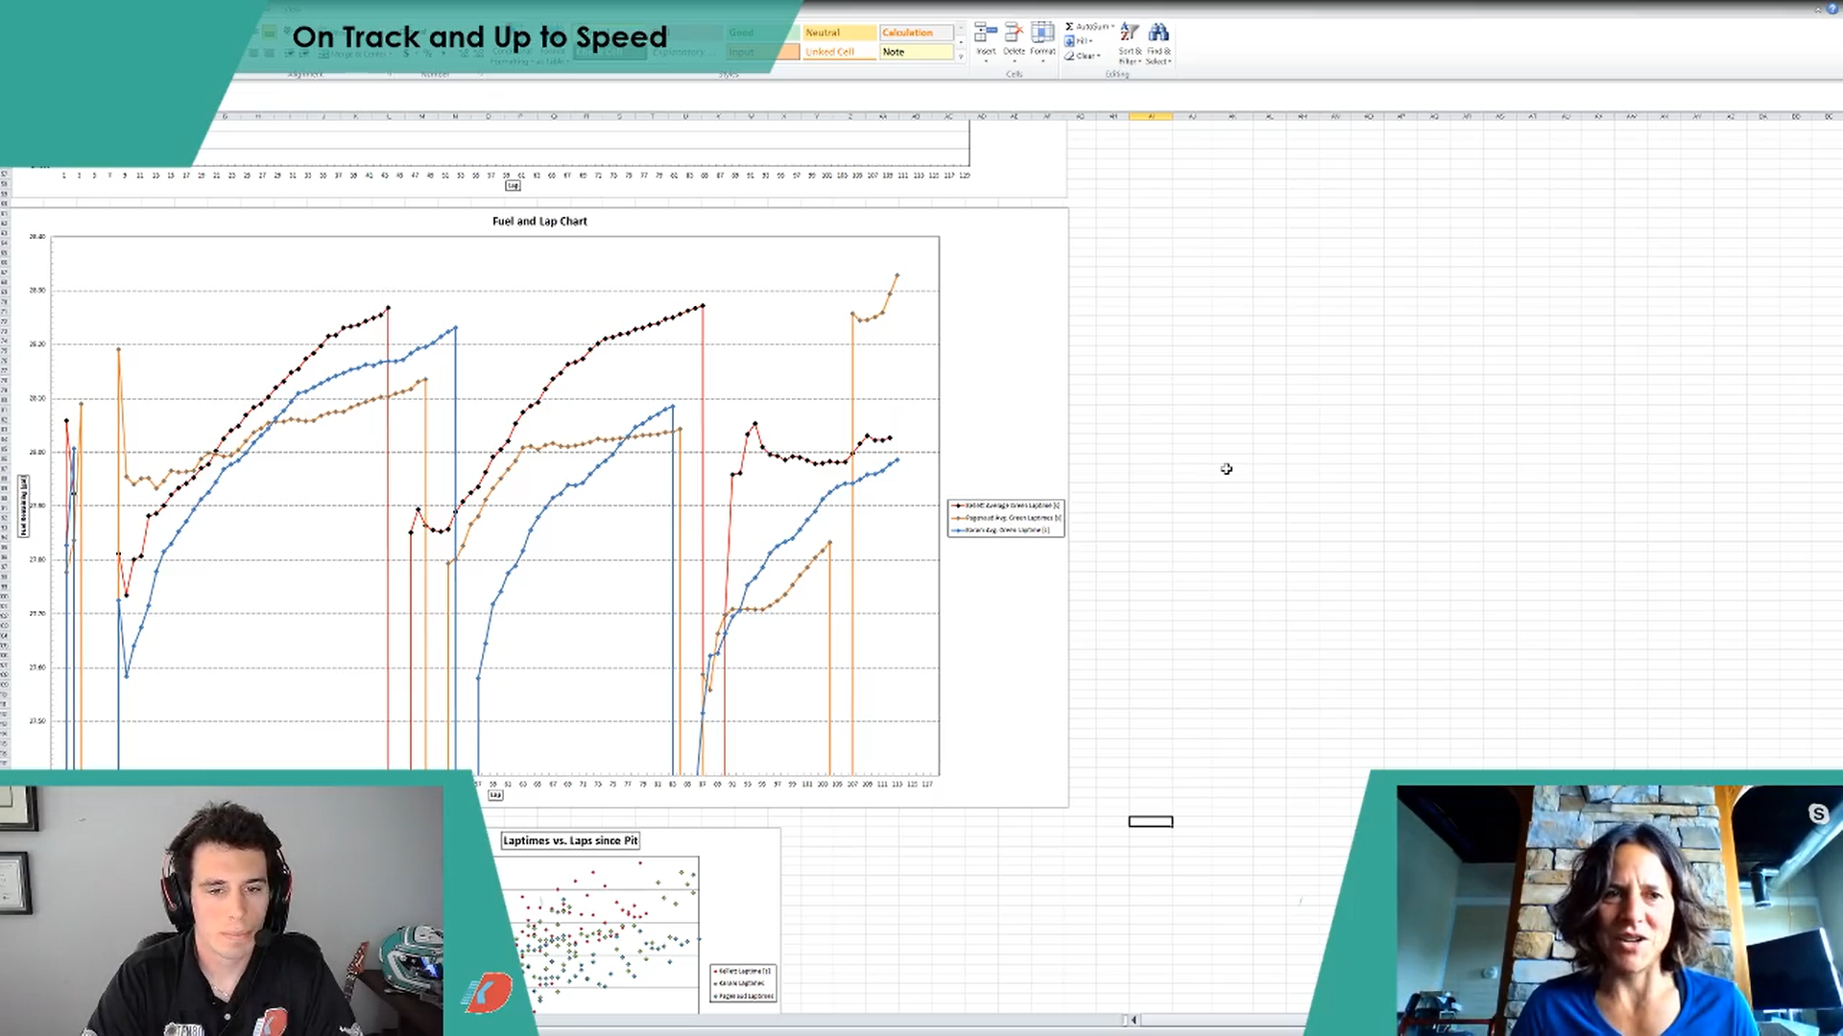Click the Delete cells icon in the ribbon
Viewport: 1843px width, 1036px height.
(x=1014, y=33)
